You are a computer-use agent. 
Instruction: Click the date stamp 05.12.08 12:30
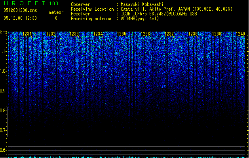[x=20, y=18]
